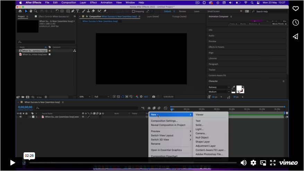Switch to the Learn workspace
The image size is (304, 171).
[197, 11]
